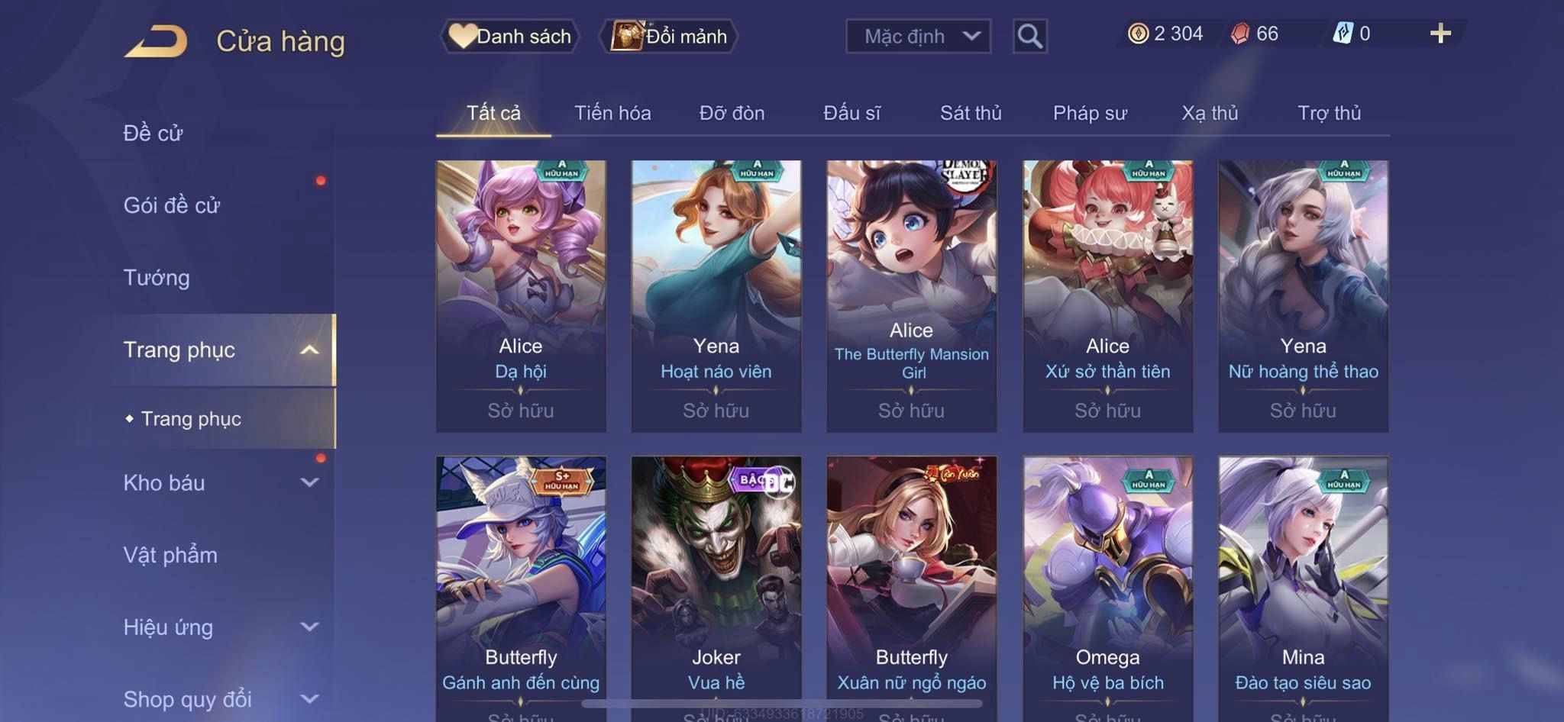Open the Mặc định sort dropdown

tap(918, 36)
